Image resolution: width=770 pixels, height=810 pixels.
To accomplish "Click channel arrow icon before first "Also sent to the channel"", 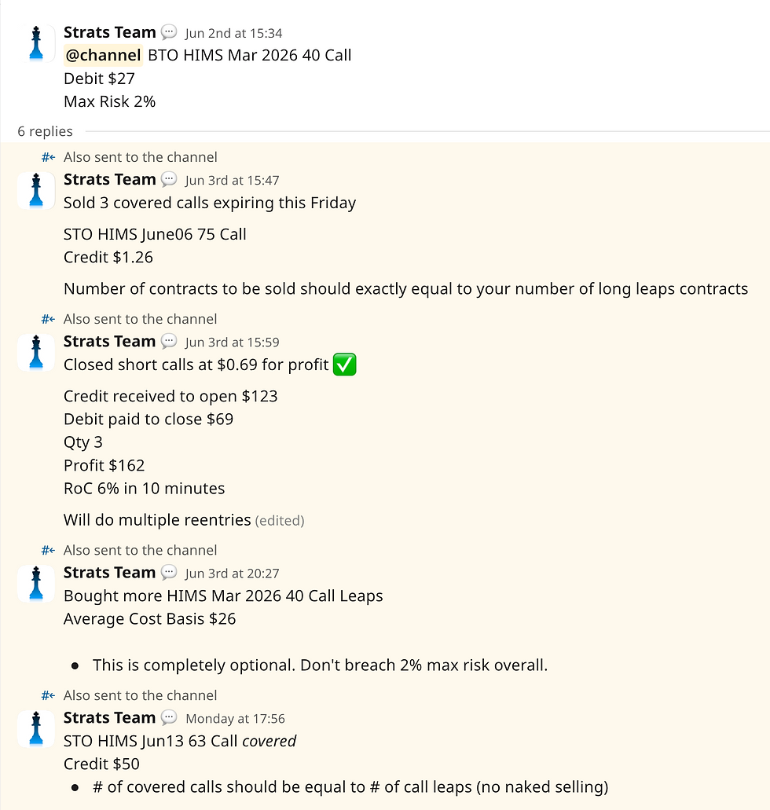I will 47,156.
